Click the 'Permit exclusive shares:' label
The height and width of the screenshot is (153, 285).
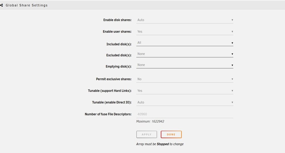(114, 79)
